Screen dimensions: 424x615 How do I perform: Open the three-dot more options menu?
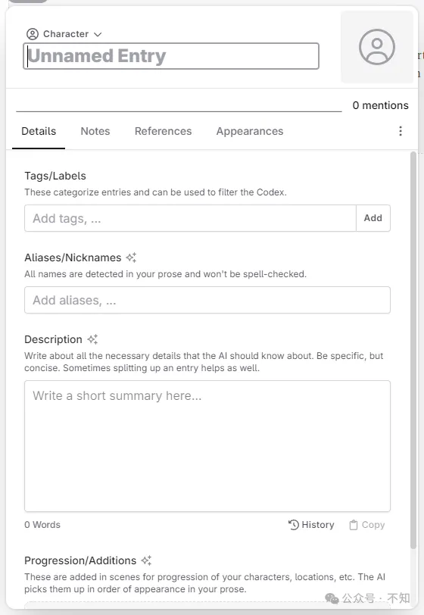pos(401,131)
